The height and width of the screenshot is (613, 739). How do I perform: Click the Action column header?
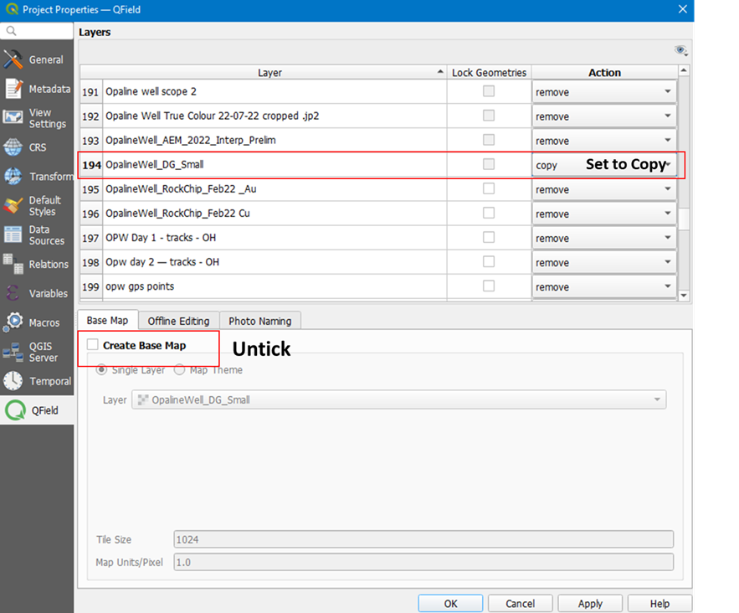coord(604,73)
